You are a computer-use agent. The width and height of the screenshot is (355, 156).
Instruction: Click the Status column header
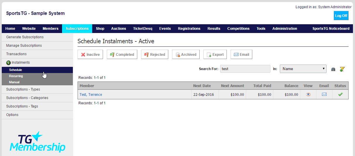point(340,86)
